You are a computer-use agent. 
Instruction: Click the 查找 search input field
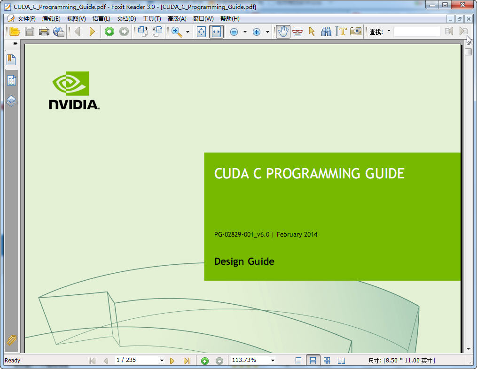pyautogui.click(x=416, y=31)
